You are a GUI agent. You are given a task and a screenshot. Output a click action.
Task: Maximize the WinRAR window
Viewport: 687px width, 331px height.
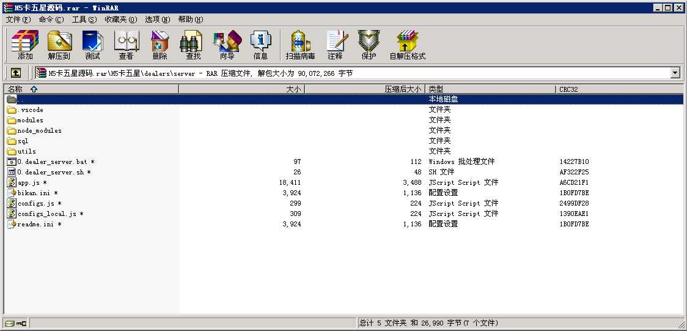point(668,7)
